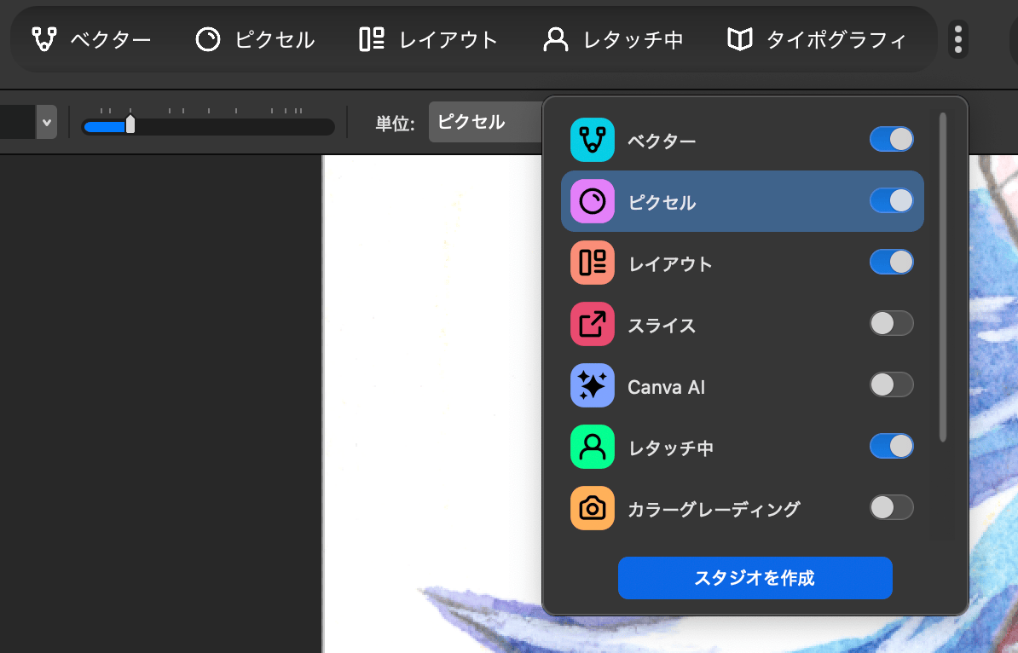Click the blue slider handle in toolbar
Screen dimensions: 1018x653
pos(130,124)
